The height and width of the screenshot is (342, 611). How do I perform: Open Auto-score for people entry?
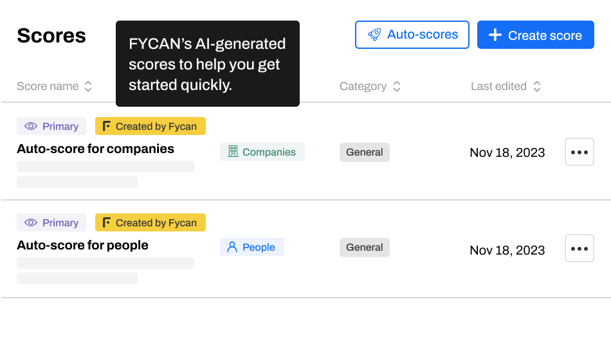pos(82,245)
